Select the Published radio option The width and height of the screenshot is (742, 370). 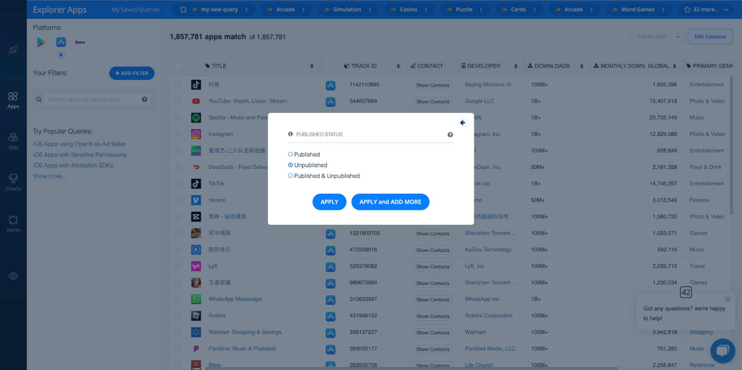290,154
